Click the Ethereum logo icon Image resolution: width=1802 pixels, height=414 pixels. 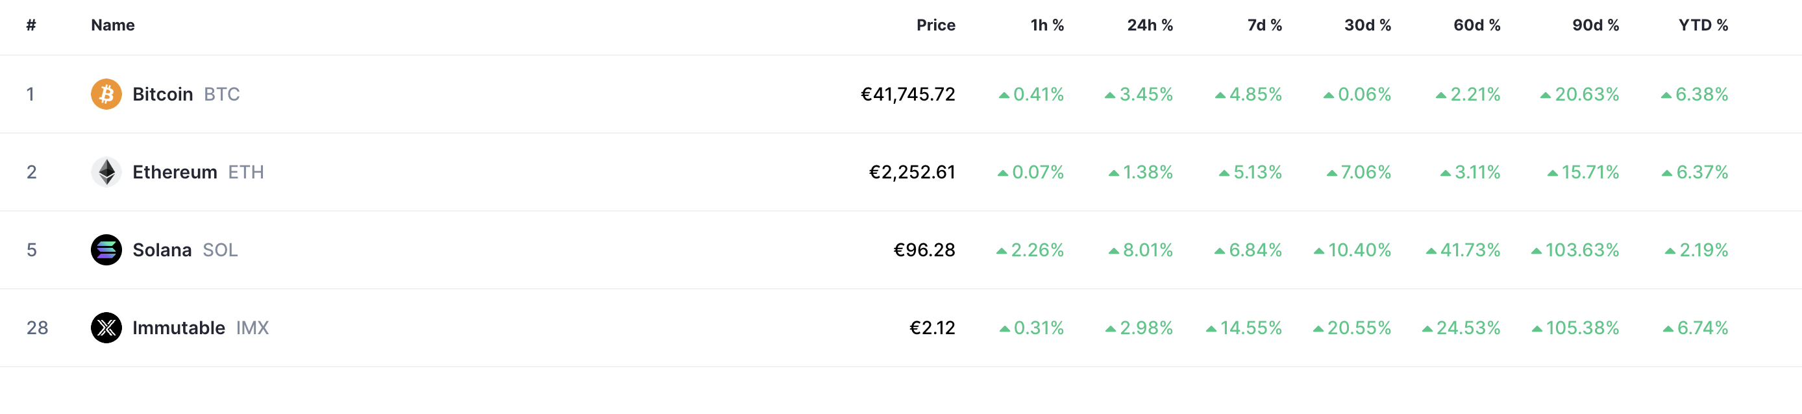pyautogui.click(x=106, y=172)
